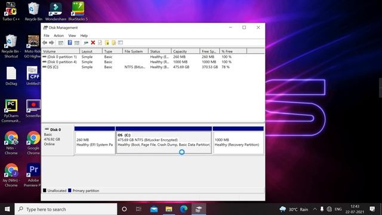Click the Windows Start button
This screenshot has height=215, width=382.
[7, 209]
